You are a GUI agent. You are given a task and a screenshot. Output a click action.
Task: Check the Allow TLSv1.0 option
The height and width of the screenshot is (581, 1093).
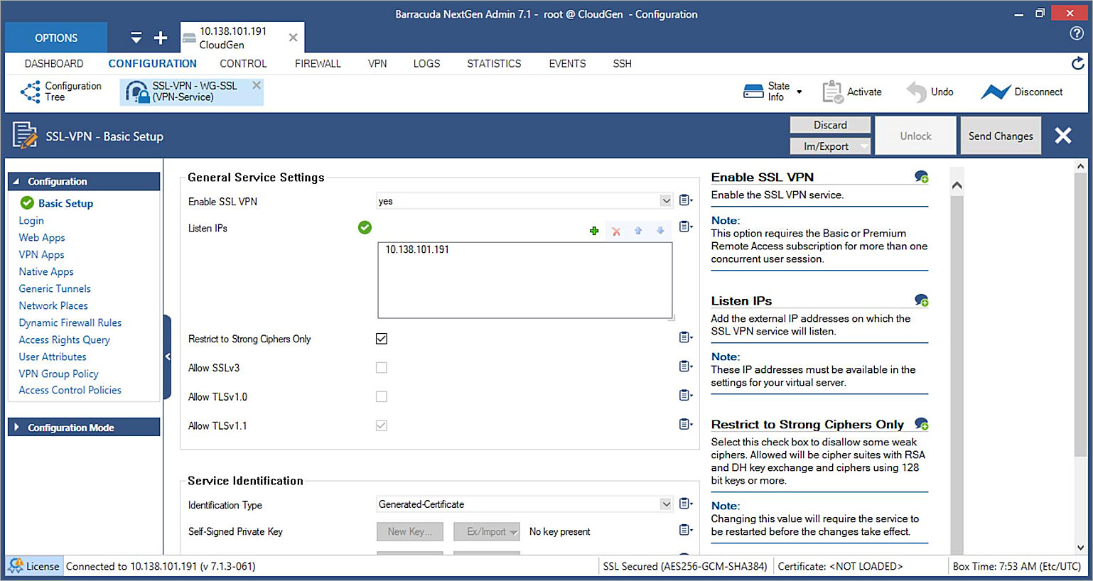coord(382,396)
